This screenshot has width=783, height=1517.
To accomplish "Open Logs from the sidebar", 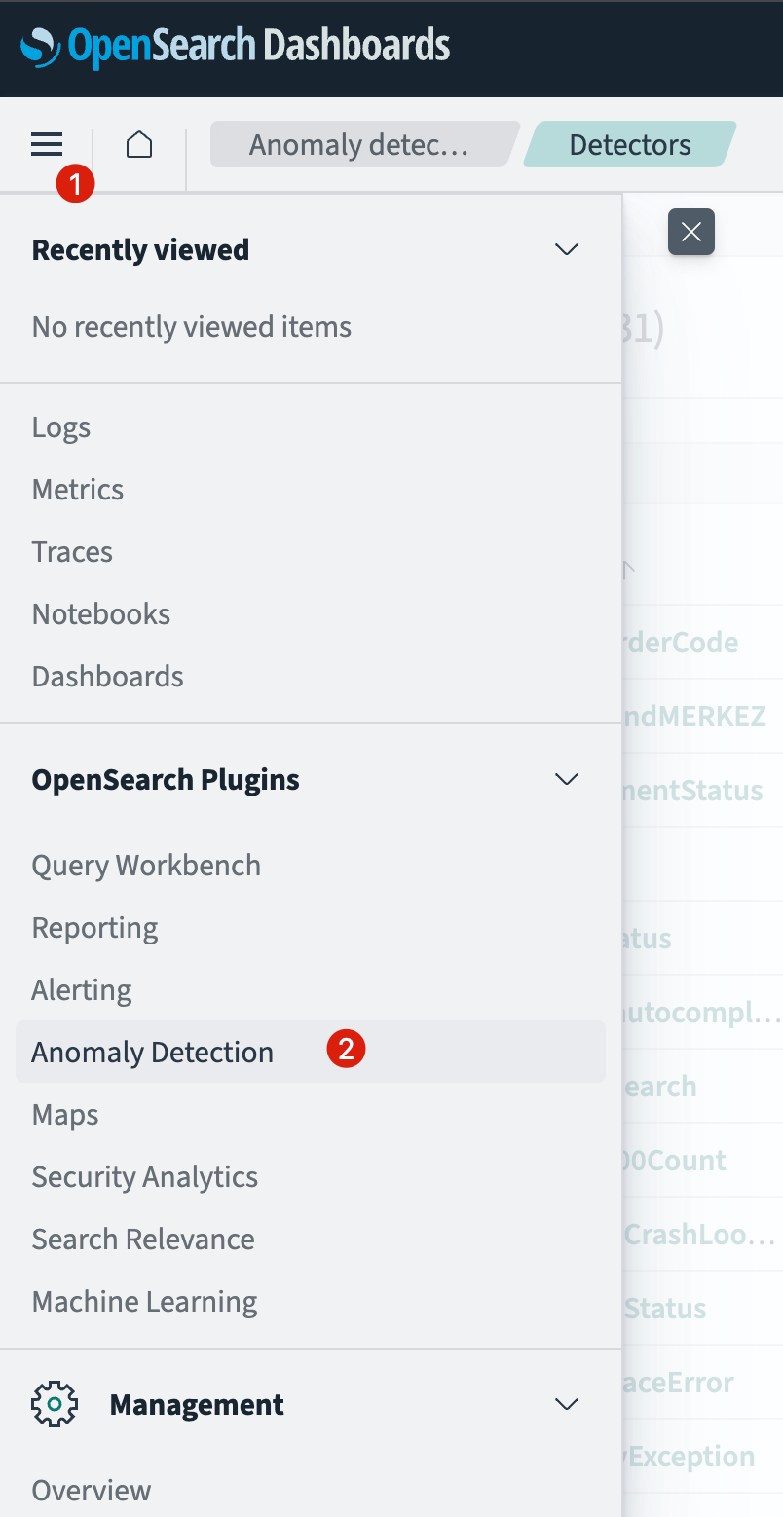I will pyautogui.click(x=61, y=427).
